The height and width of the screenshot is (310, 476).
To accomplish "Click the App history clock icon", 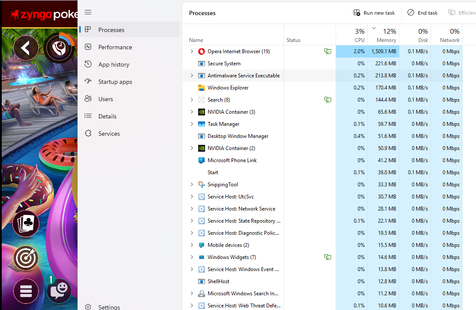I will 88,64.
